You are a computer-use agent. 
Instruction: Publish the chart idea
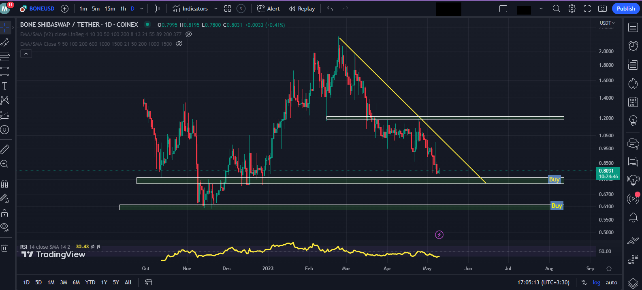tap(626, 9)
